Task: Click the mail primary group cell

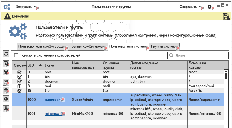Action: click(x=116, y=86)
